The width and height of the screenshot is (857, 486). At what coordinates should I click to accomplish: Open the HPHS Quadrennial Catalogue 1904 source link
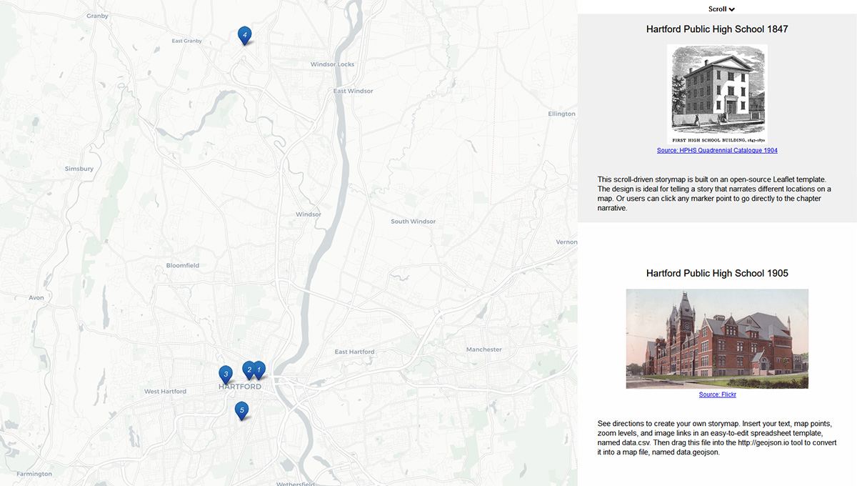(717, 150)
